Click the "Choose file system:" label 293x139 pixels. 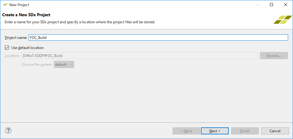click(x=37, y=65)
